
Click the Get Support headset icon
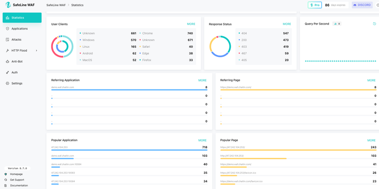pyautogui.click(x=6, y=180)
